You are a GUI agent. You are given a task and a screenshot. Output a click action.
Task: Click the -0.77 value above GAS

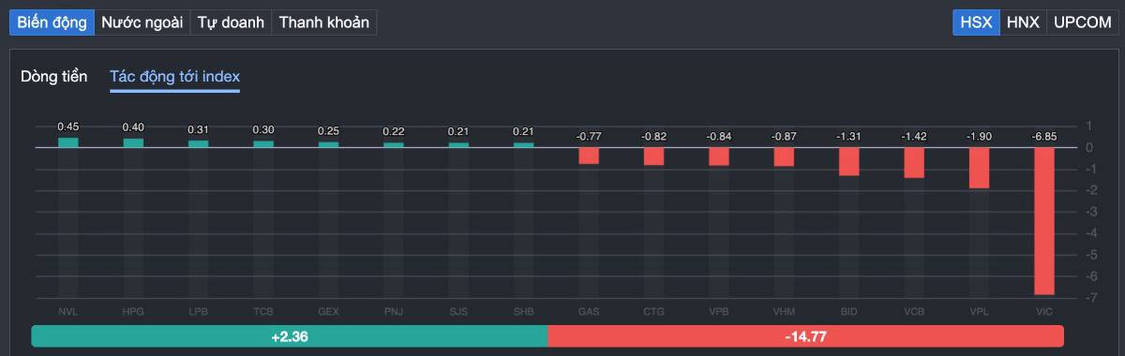(x=589, y=137)
